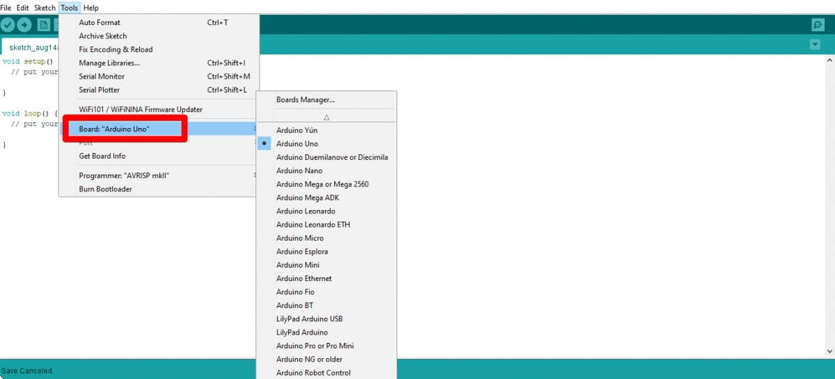Click 'void setup()' text in the editor
This screenshot has height=379, width=835.
(x=28, y=61)
